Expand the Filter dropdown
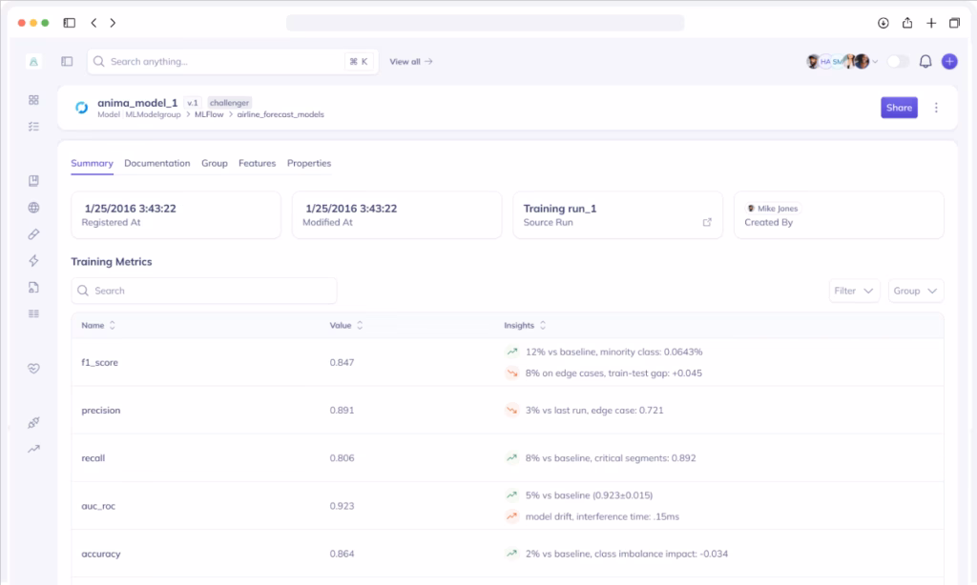This screenshot has width=977, height=585. pyautogui.click(x=854, y=291)
